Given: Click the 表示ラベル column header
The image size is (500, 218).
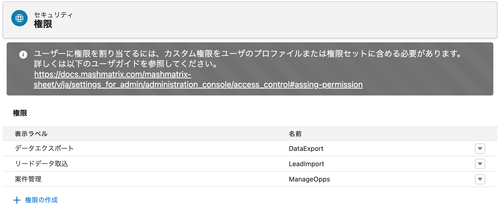Looking at the screenshot, I should tap(31, 134).
